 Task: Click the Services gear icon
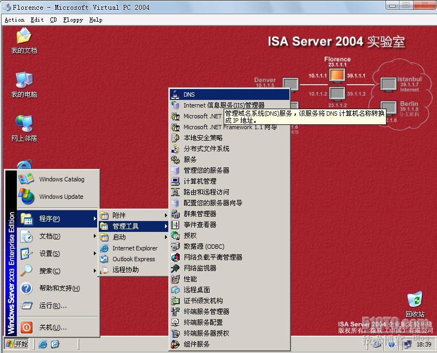click(x=175, y=160)
